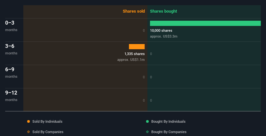
Task: Click the zero sold value in 9–12 months row
Action: click(x=144, y=101)
